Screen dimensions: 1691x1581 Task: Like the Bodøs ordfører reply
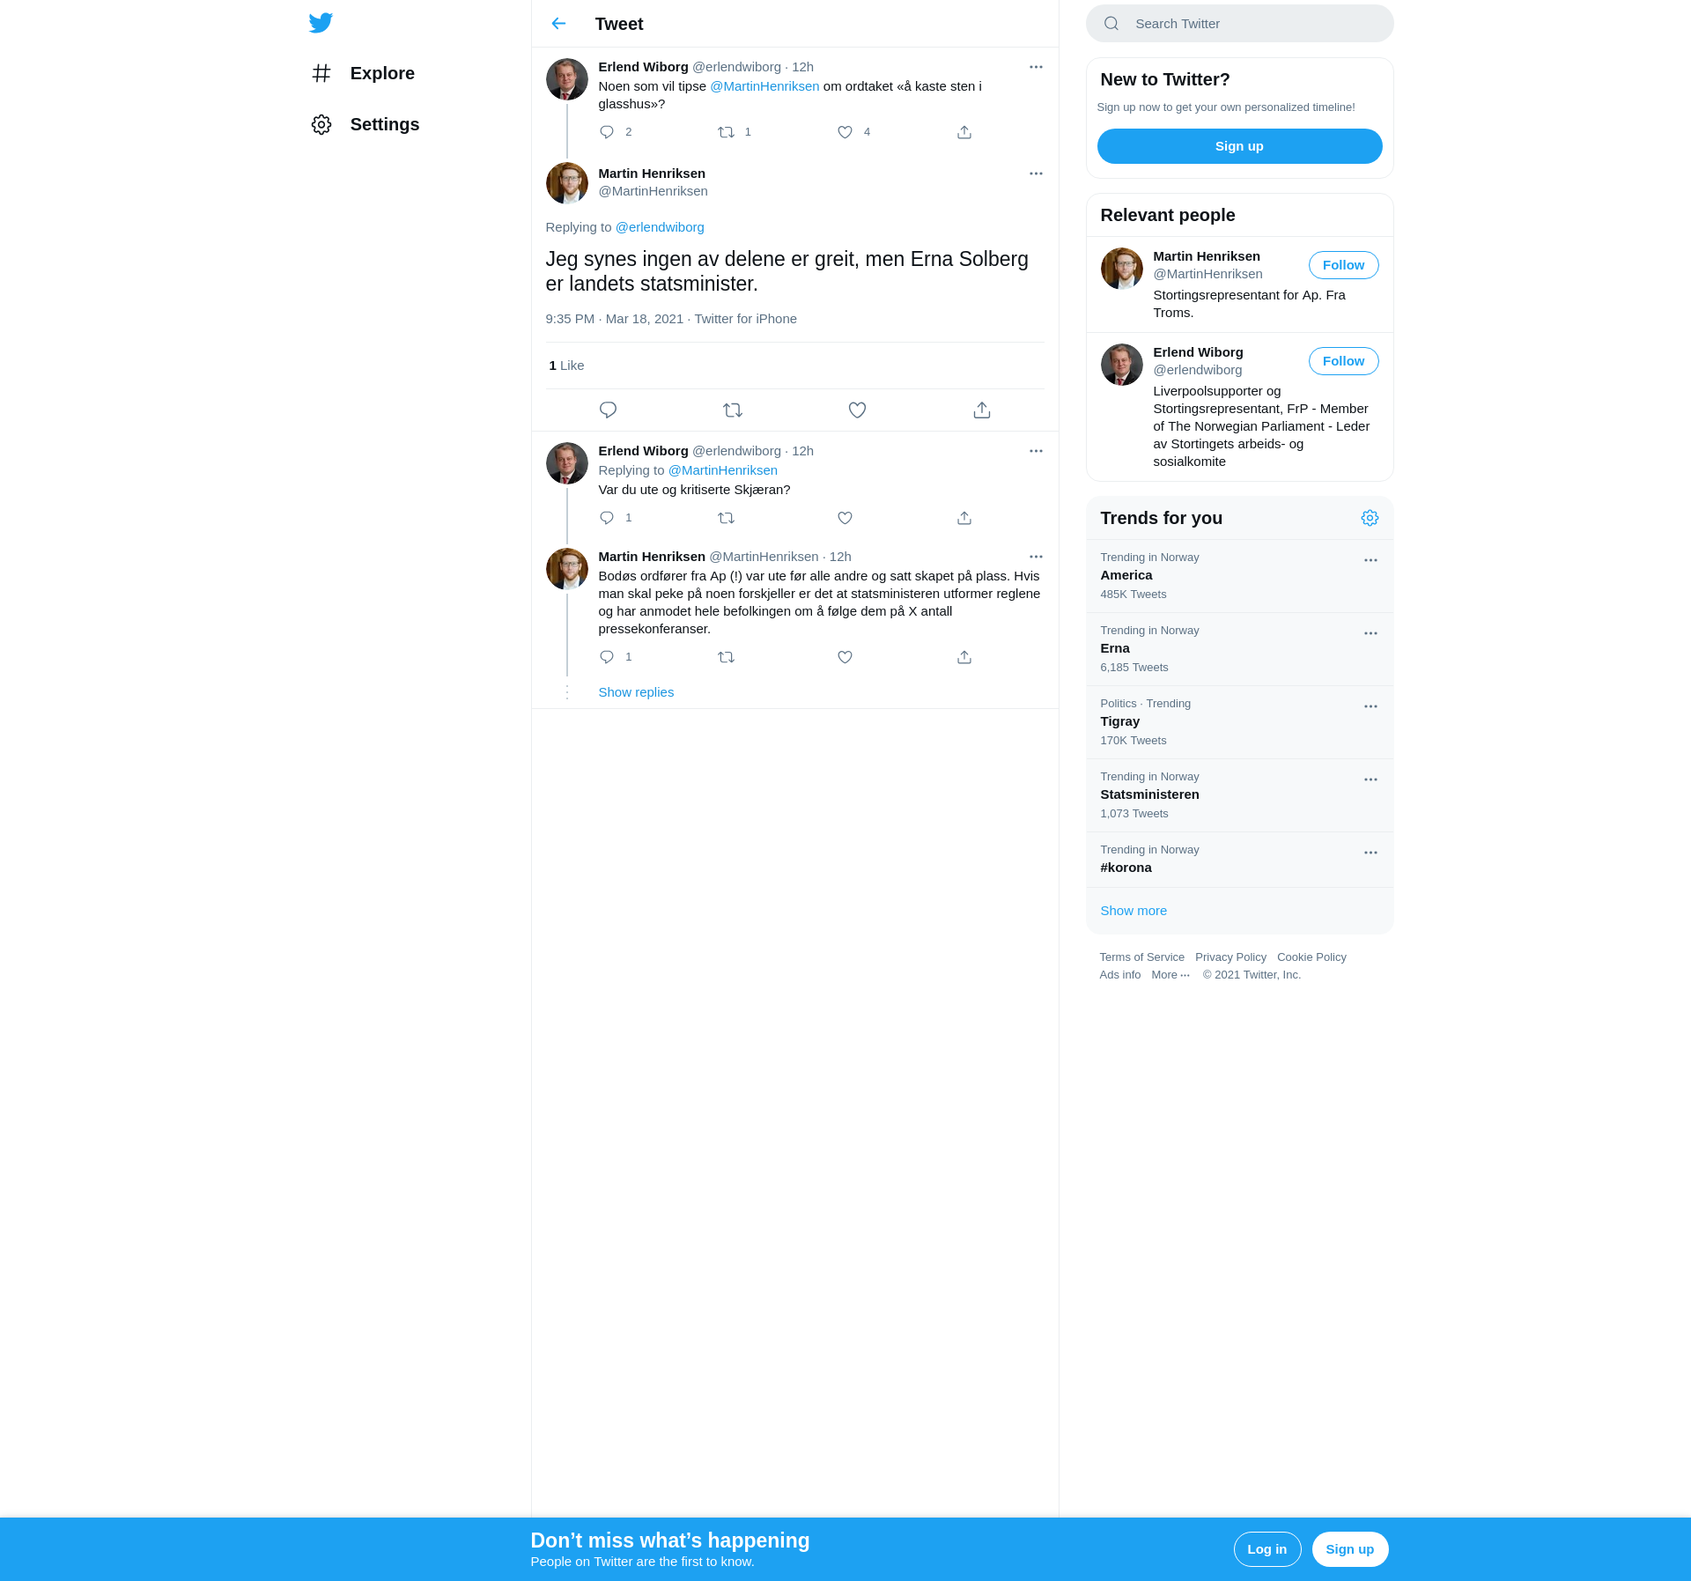tap(845, 657)
